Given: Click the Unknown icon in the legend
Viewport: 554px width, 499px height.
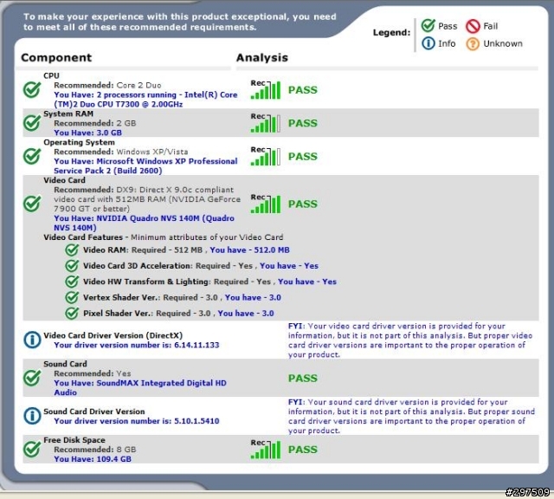Looking at the screenshot, I should coord(473,44).
